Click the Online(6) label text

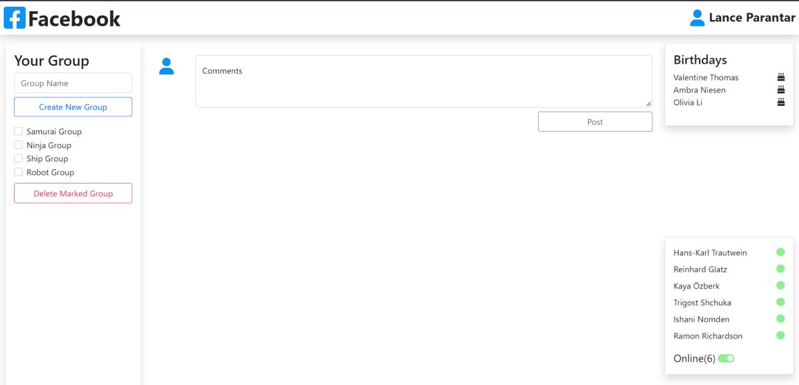[694, 358]
